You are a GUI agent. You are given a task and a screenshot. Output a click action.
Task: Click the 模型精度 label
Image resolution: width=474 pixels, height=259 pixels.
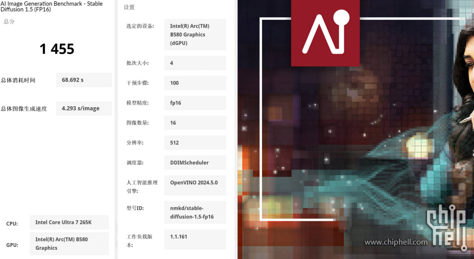137,103
